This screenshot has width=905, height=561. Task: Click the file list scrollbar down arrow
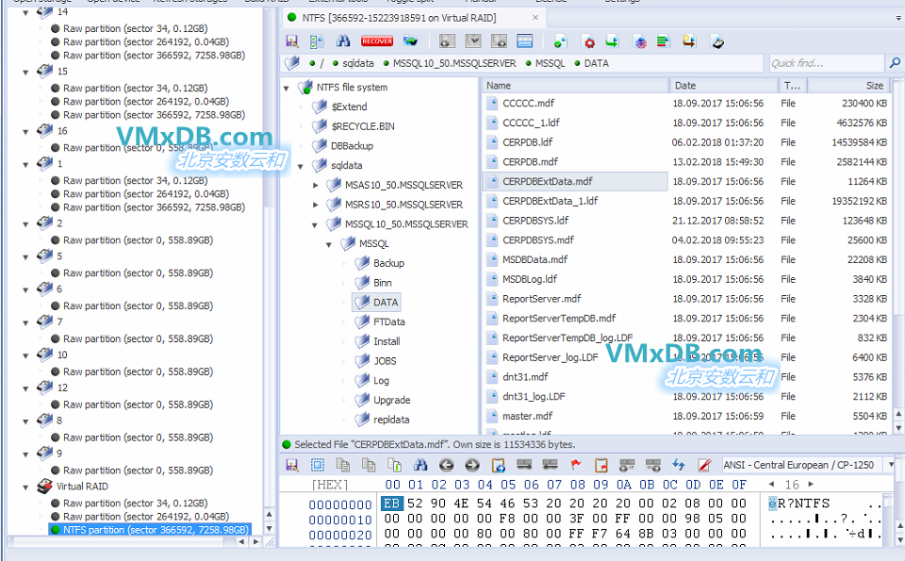(898, 428)
